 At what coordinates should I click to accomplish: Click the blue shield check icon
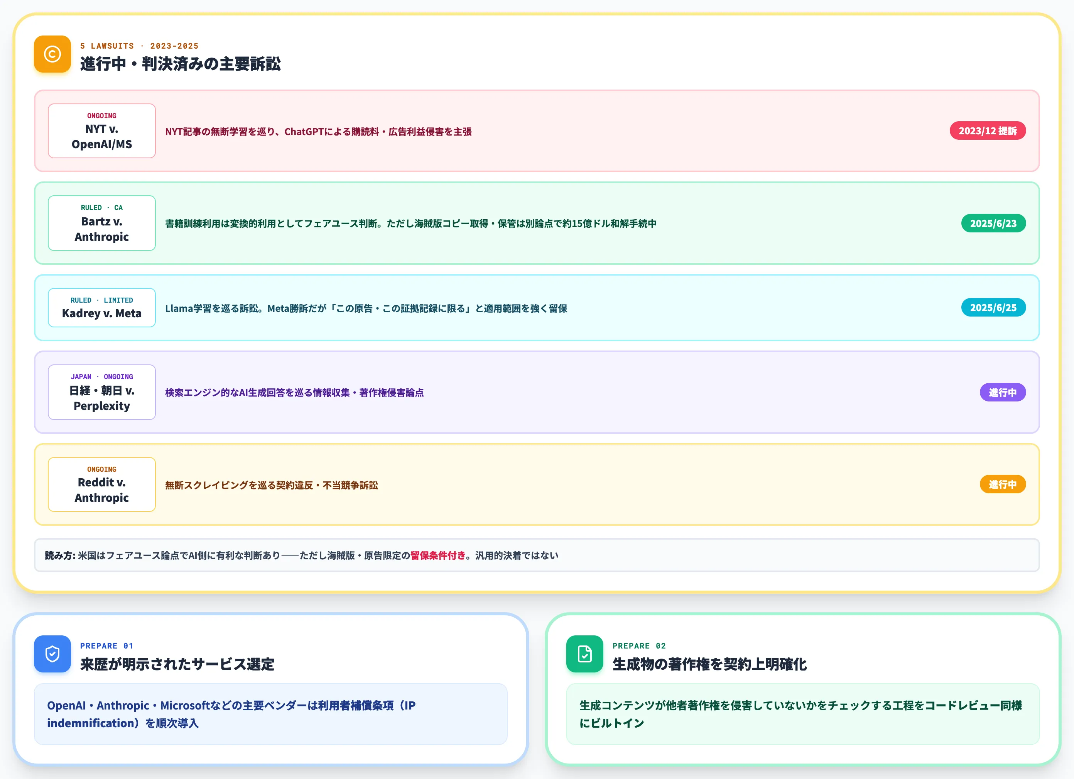tap(52, 654)
